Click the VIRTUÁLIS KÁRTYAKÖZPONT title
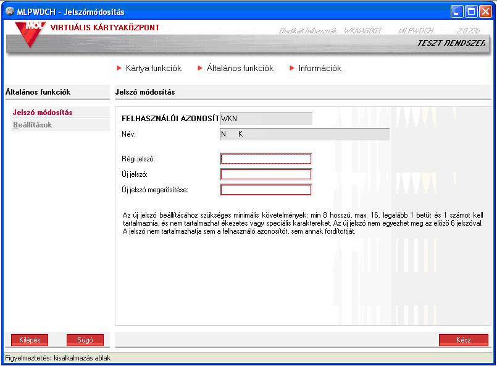 click(x=105, y=28)
